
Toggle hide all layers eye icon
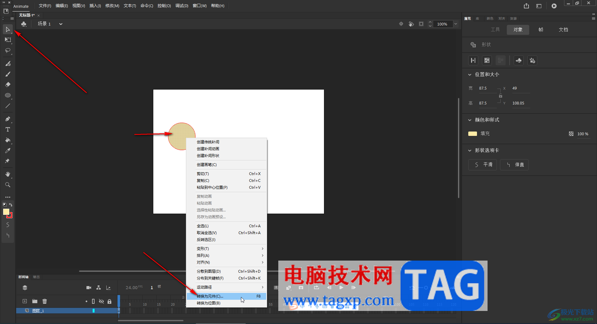coord(101,301)
